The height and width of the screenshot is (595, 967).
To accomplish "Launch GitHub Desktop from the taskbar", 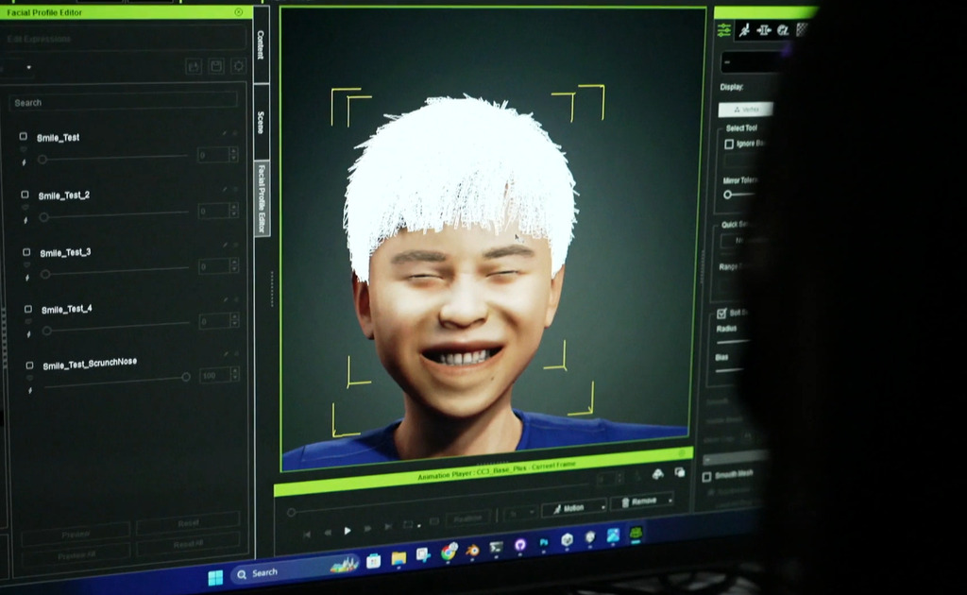I will pyautogui.click(x=520, y=545).
